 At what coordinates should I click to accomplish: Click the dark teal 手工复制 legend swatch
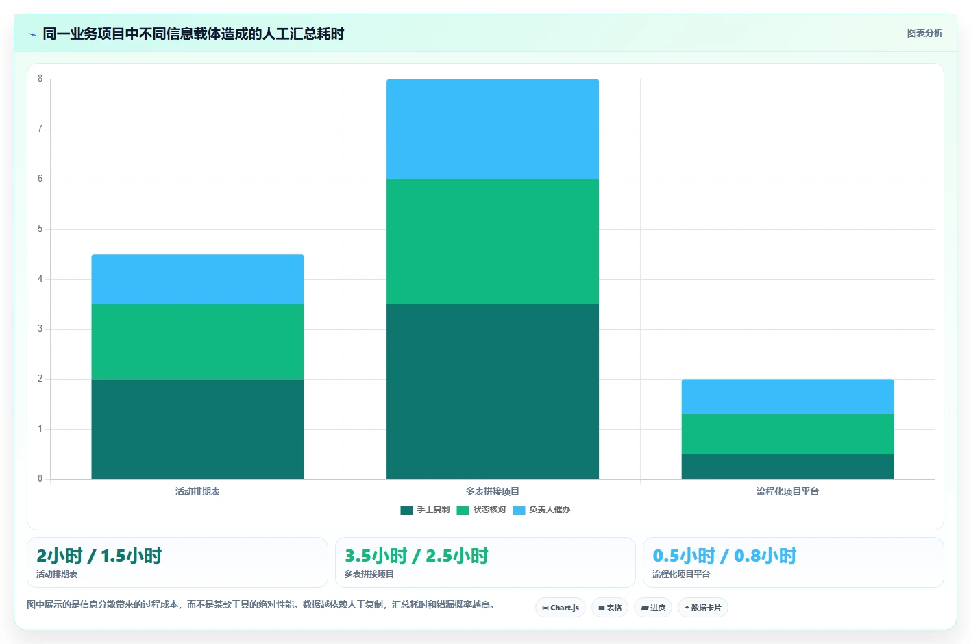(406, 510)
